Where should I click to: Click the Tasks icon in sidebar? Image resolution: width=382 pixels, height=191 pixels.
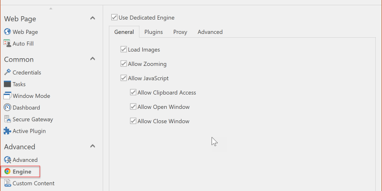pyautogui.click(x=7, y=84)
